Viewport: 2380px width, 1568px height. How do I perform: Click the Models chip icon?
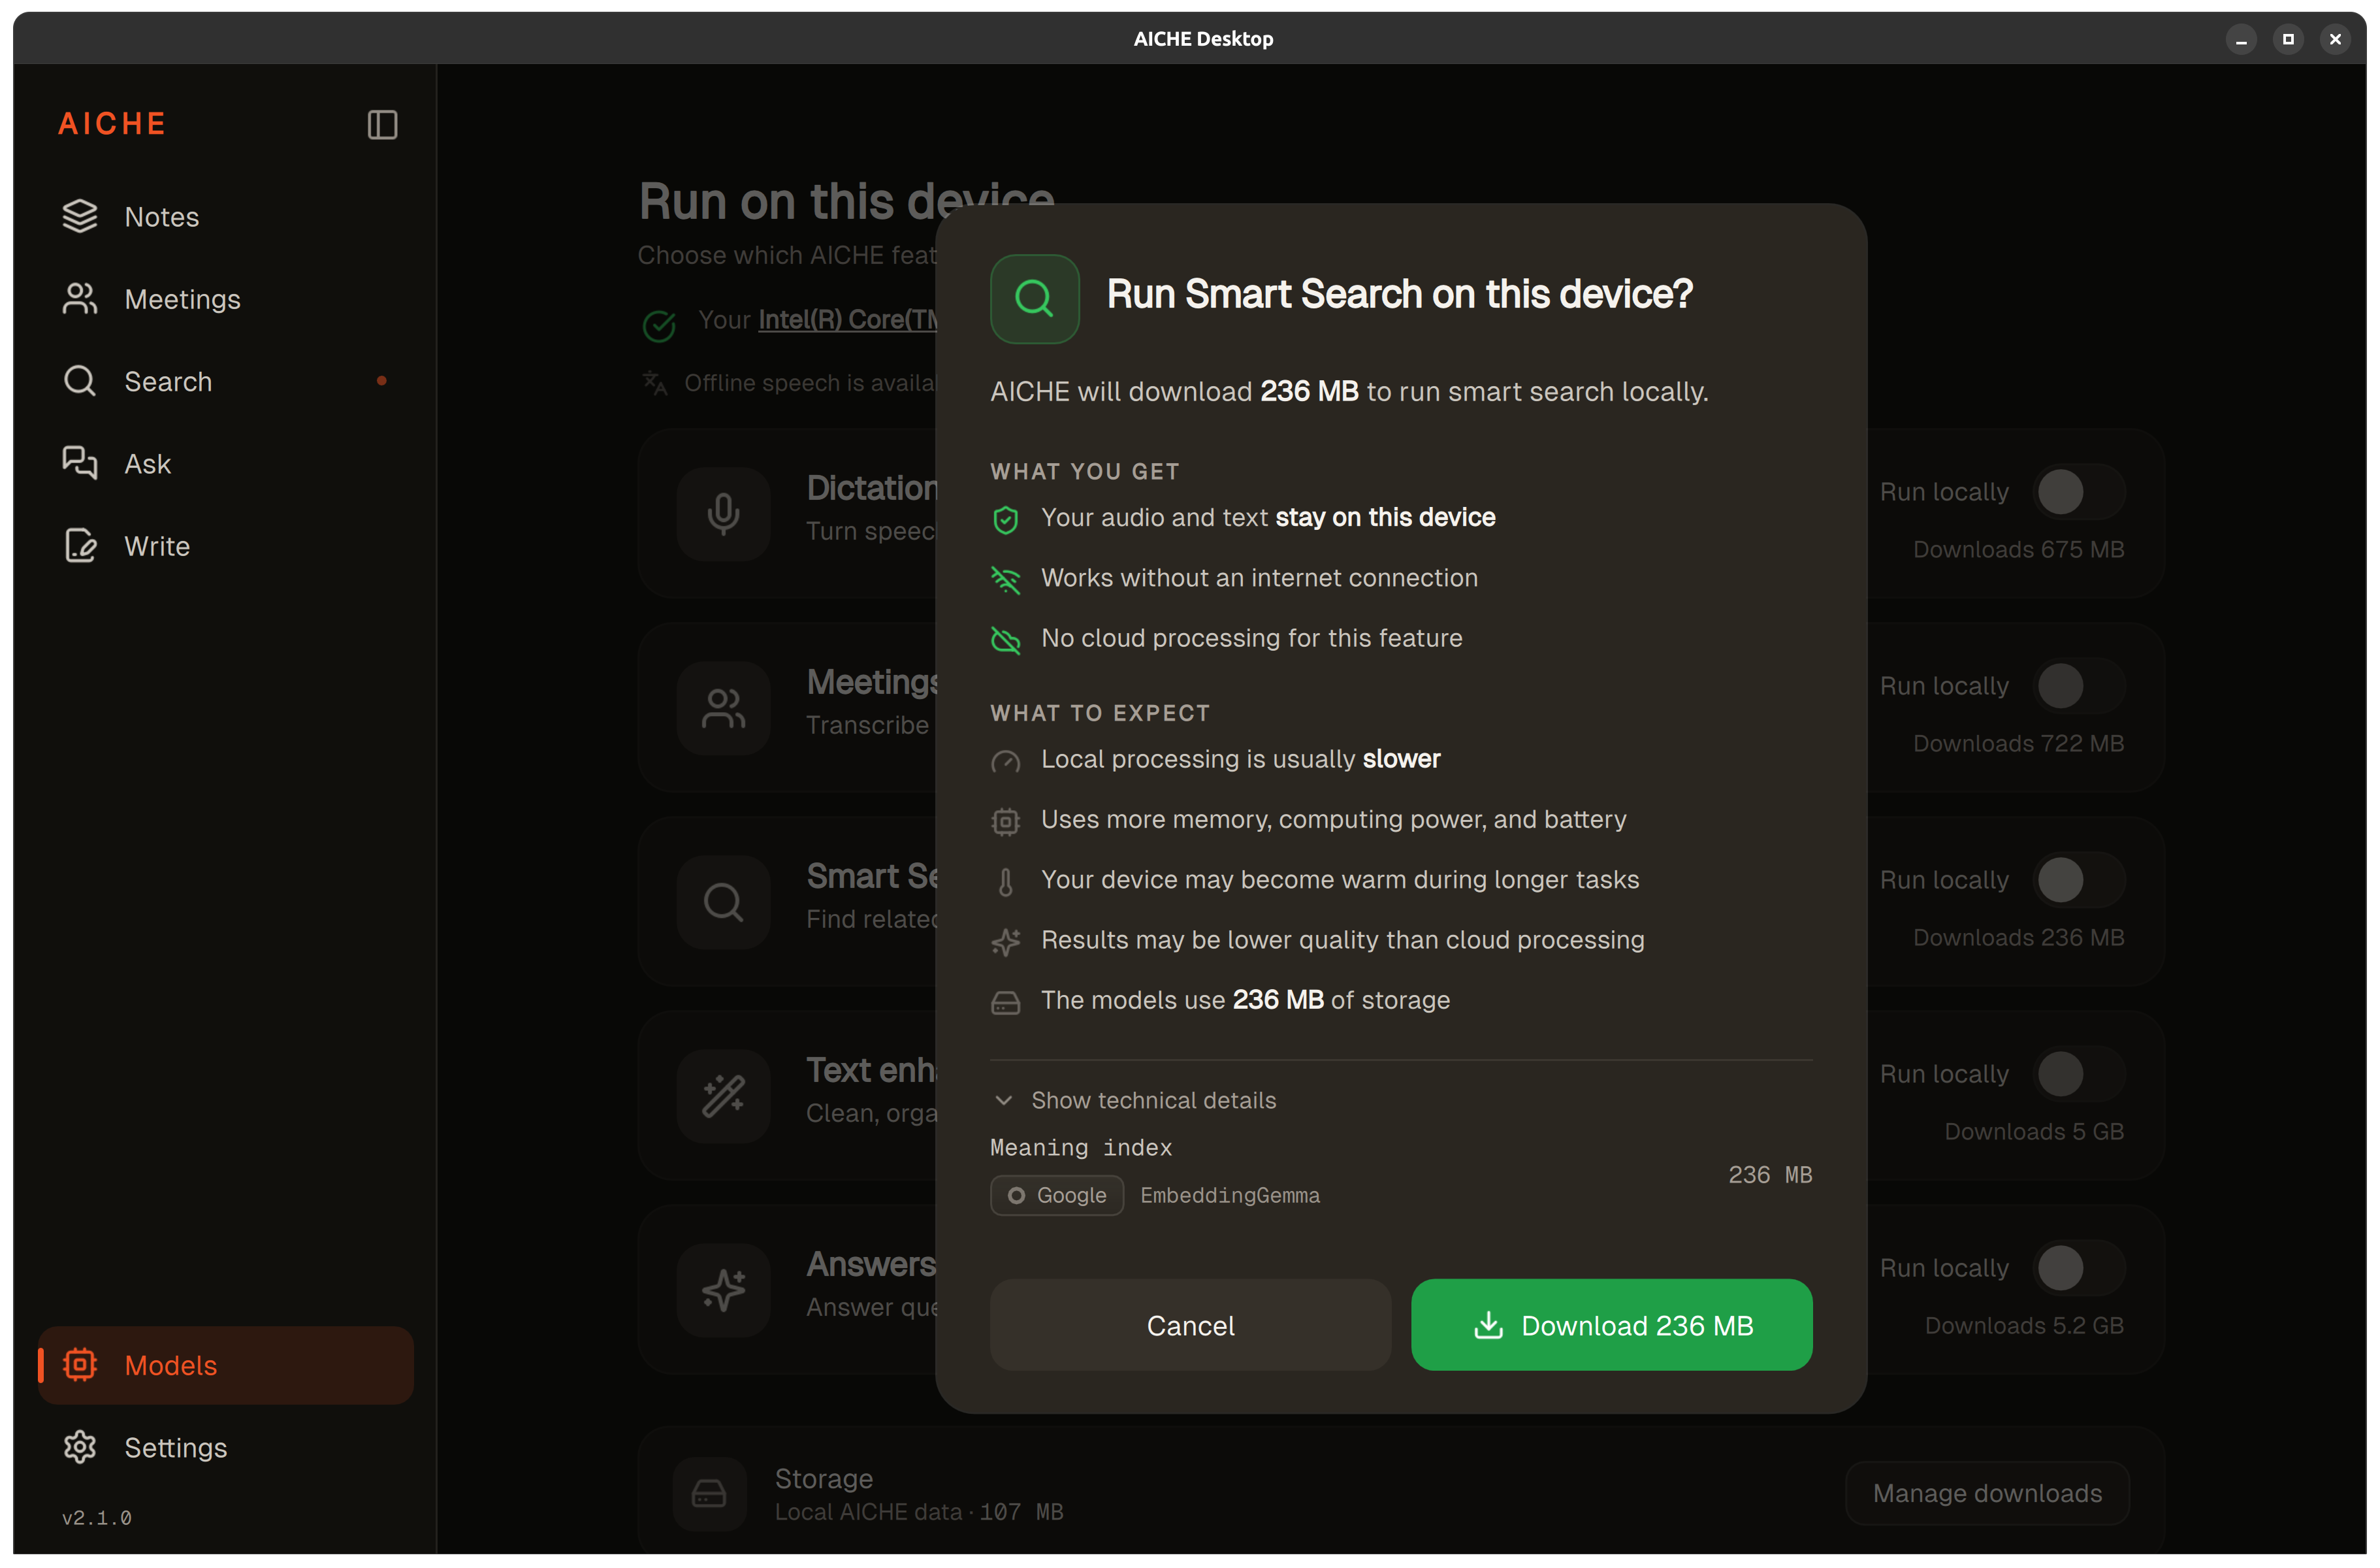80,1365
